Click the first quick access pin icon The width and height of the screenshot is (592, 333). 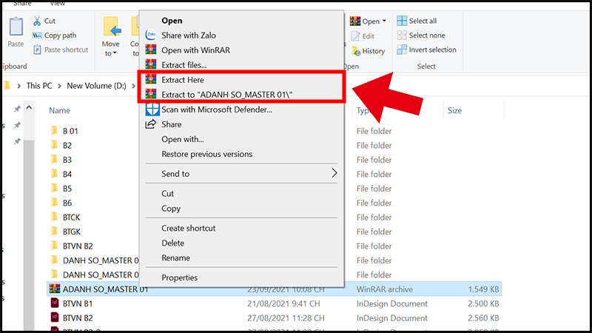pyautogui.click(x=17, y=109)
